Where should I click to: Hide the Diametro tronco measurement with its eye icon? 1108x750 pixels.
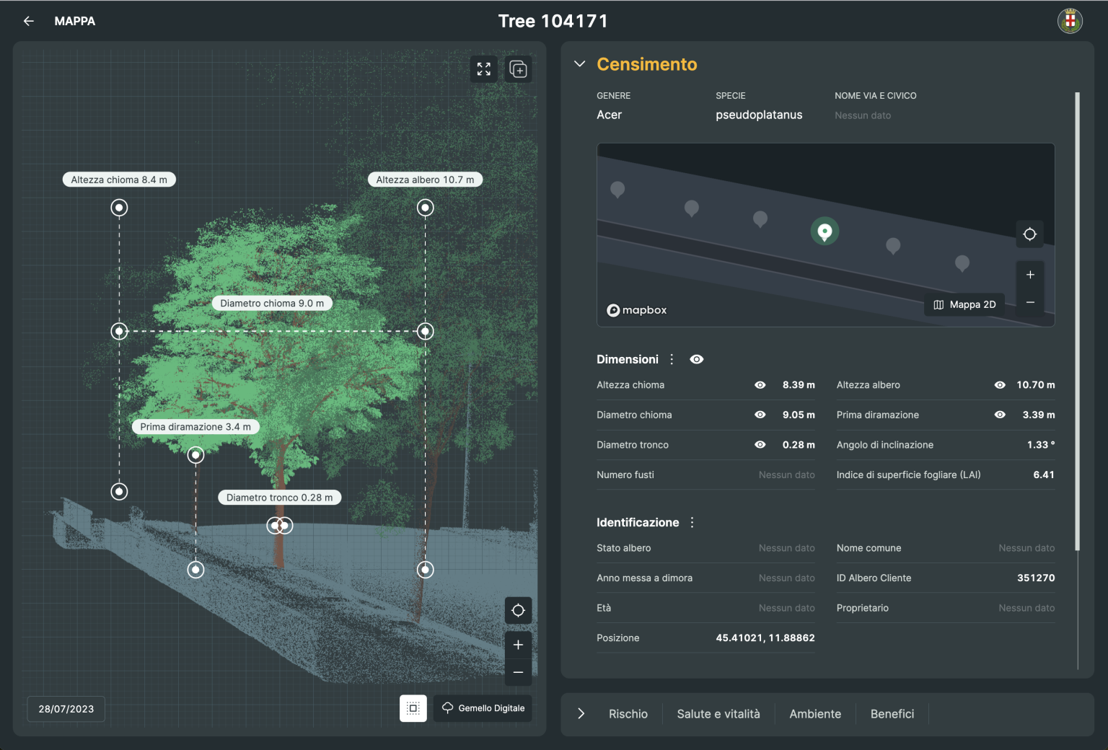760,445
